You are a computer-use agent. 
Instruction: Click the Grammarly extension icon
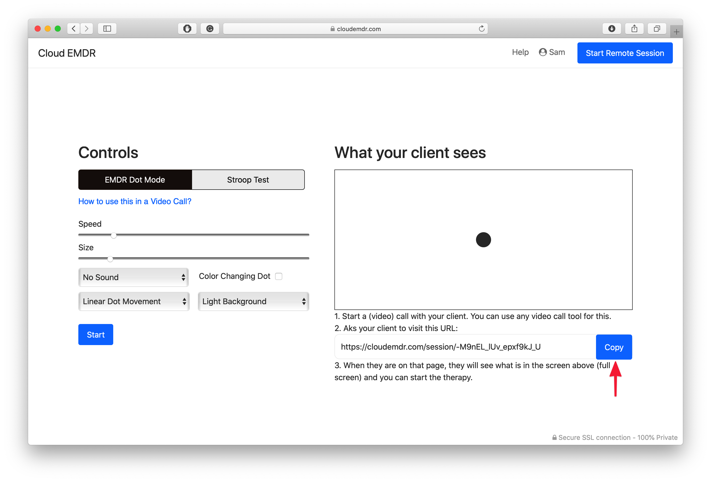[210, 29]
